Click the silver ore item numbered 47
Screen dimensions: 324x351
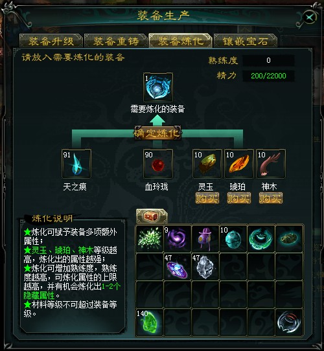click(x=205, y=266)
